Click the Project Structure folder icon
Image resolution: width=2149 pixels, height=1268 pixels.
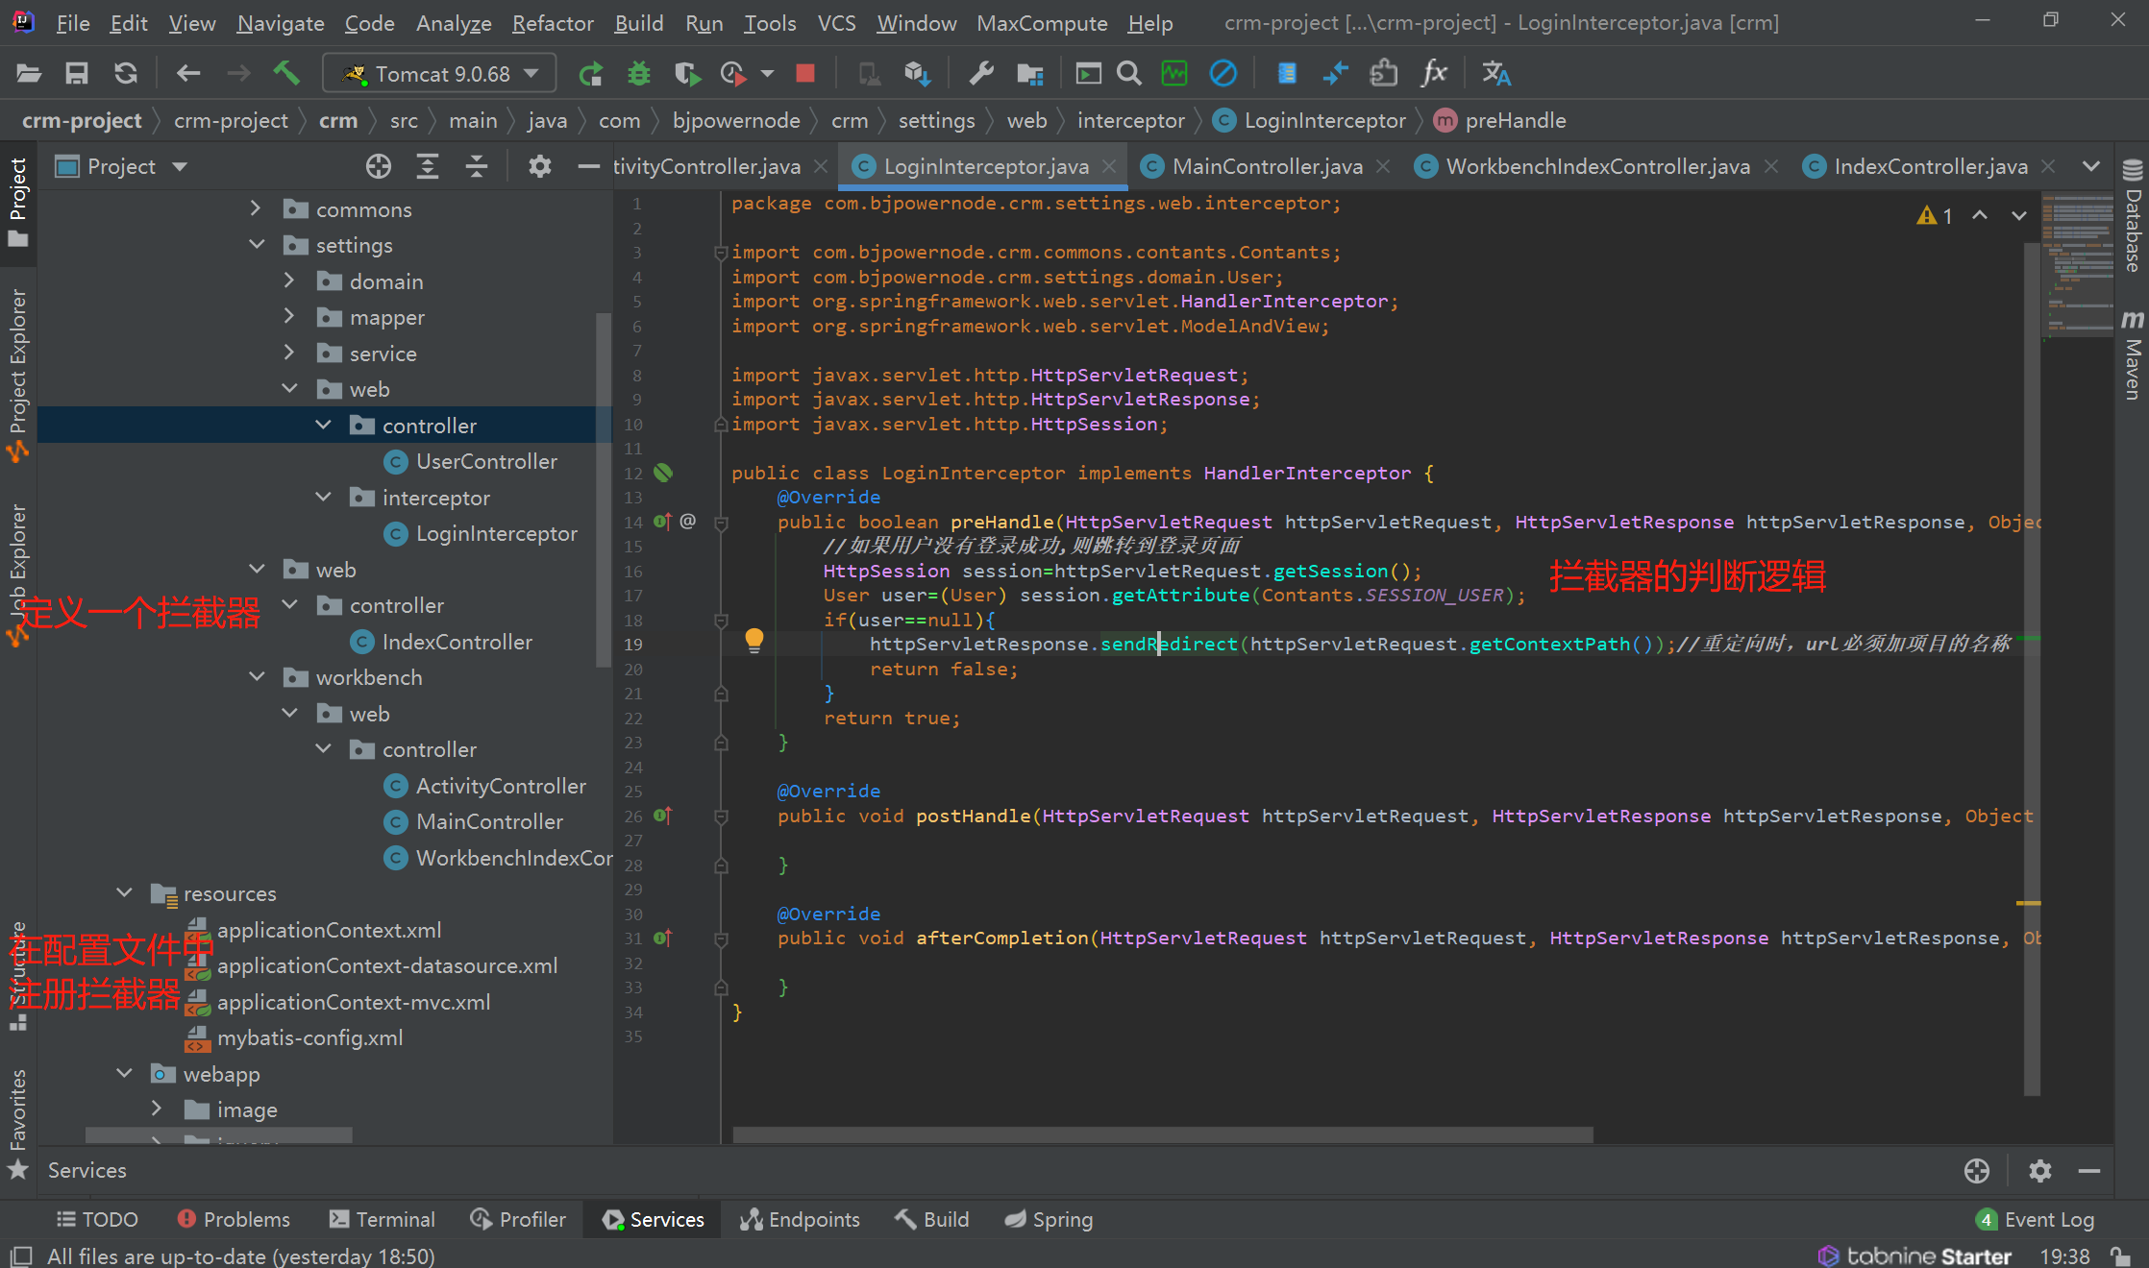pyautogui.click(x=1030, y=74)
